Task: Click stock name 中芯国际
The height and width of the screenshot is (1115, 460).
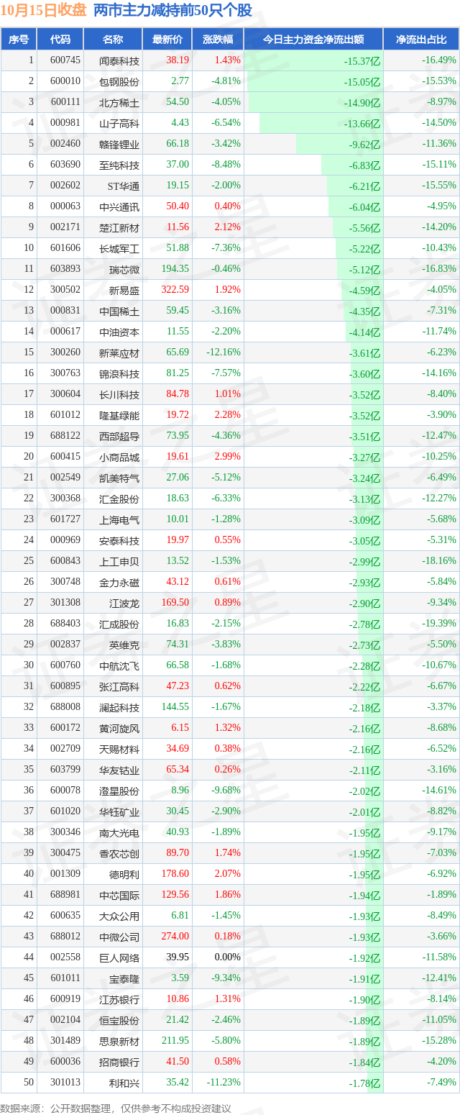Action: [119, 895]
